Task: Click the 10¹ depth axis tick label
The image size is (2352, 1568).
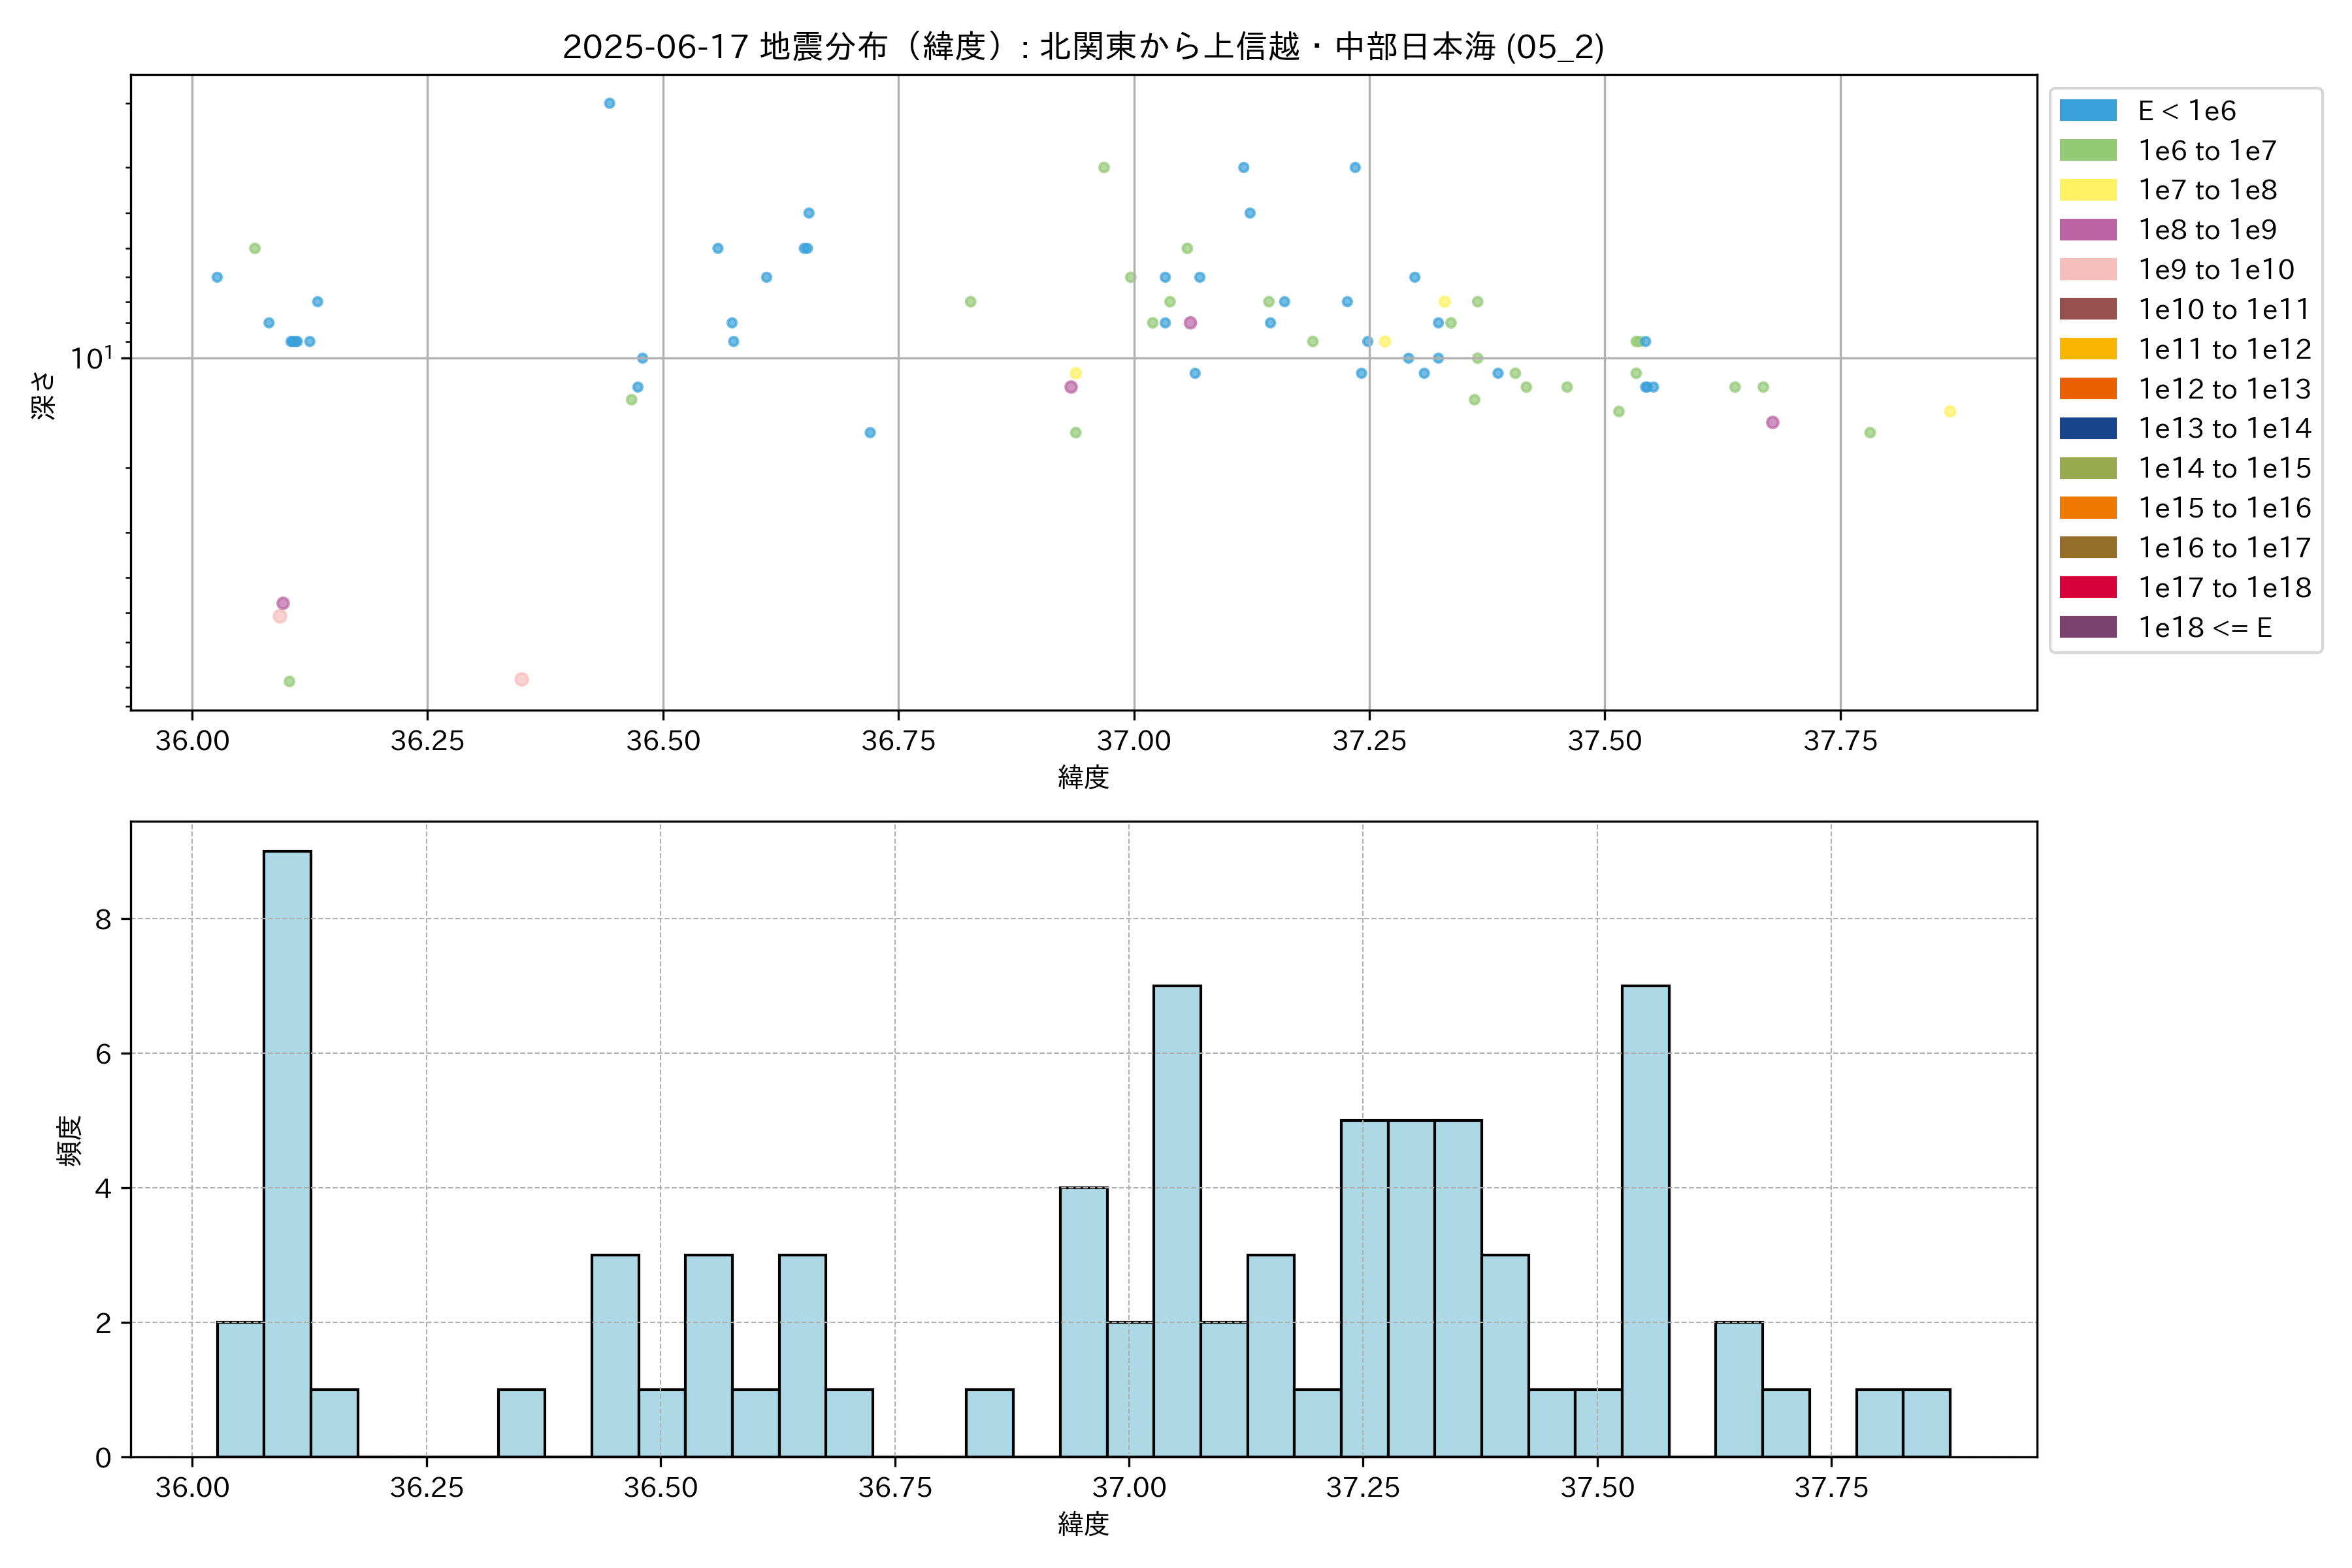Action: coord(92,358)
